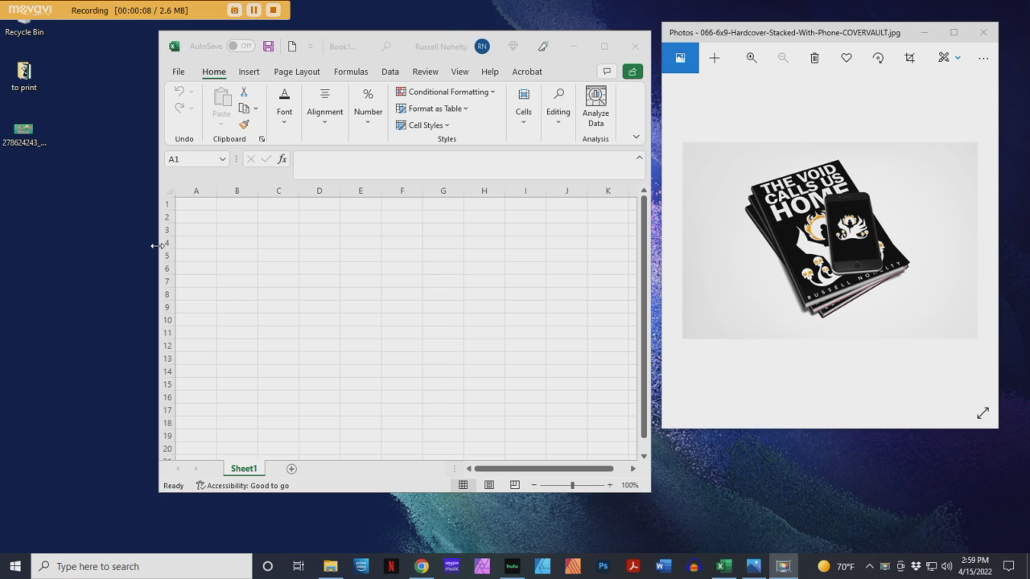Screen dimensions: 1030x579
Task: Add a new sheet with plus button
Action: [291, 469]
